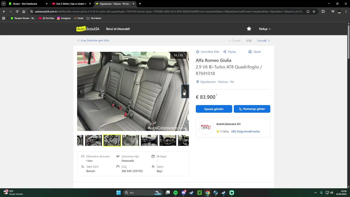Open the Vigodarzere - Padova location link
350x197 pixels.
pos(215,82)
